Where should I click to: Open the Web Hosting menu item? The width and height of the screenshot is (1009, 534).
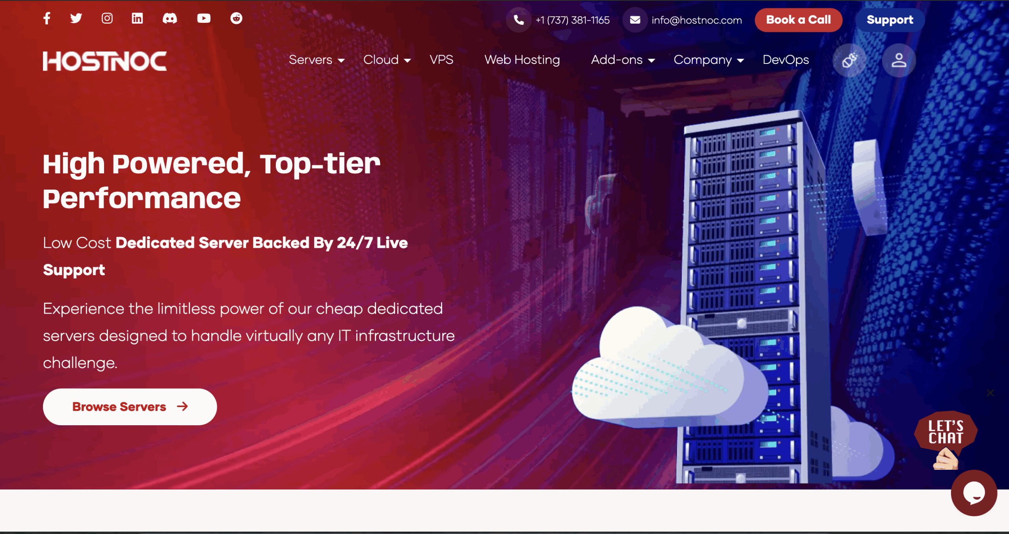point(522,60)
